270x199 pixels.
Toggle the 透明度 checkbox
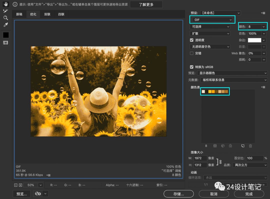coord(192,40)
